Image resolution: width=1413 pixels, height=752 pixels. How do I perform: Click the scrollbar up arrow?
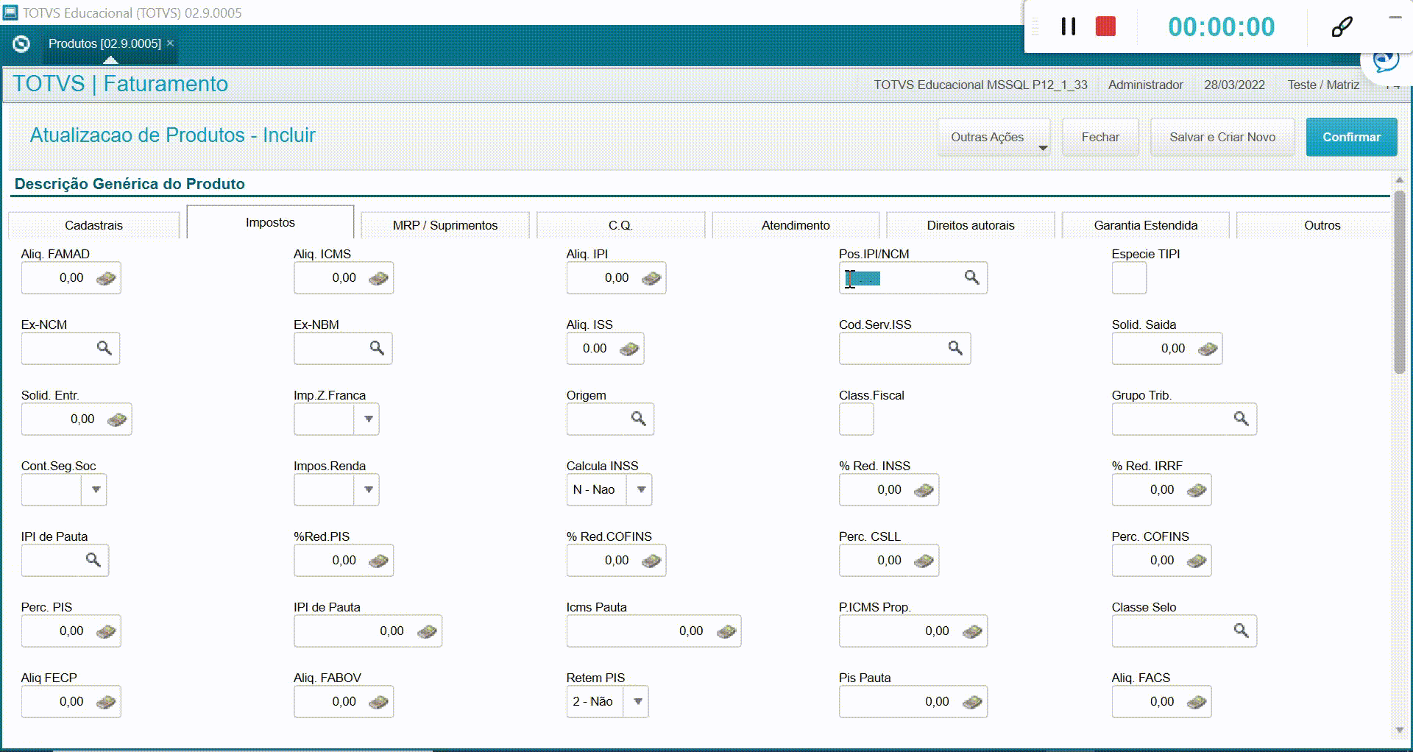[1399, 180]
